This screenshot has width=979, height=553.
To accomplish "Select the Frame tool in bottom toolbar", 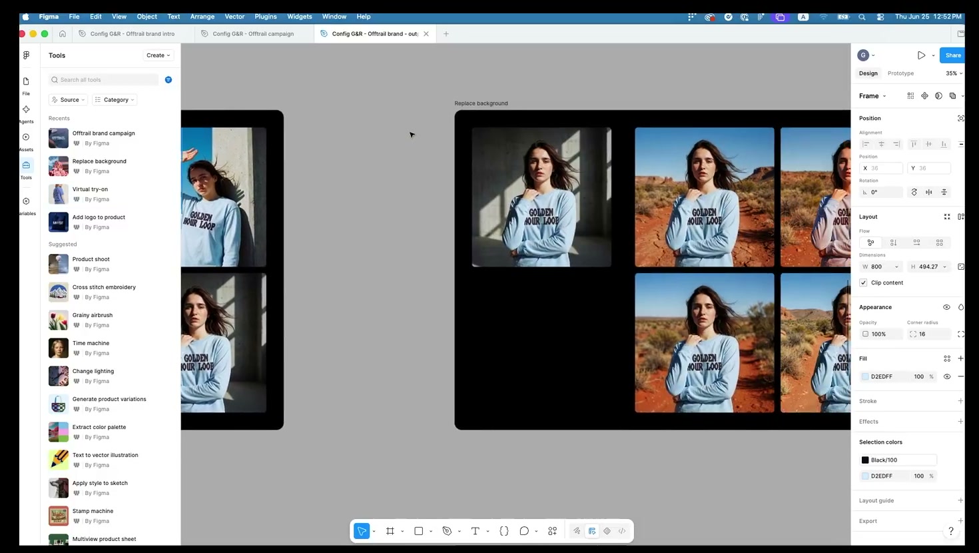I will pyautogui.click(x=390, y=531).
